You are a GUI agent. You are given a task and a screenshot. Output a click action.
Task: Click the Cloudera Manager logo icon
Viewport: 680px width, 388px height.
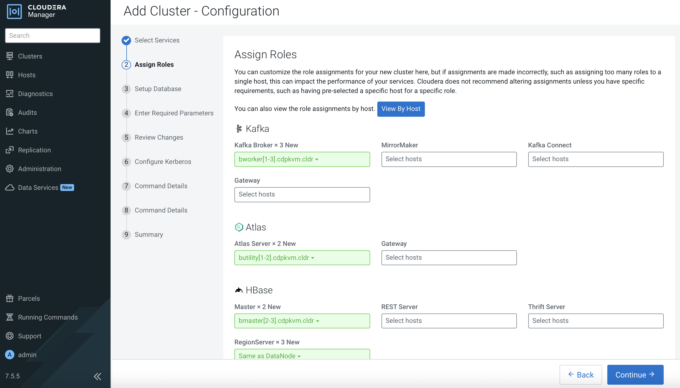point(14,11)
